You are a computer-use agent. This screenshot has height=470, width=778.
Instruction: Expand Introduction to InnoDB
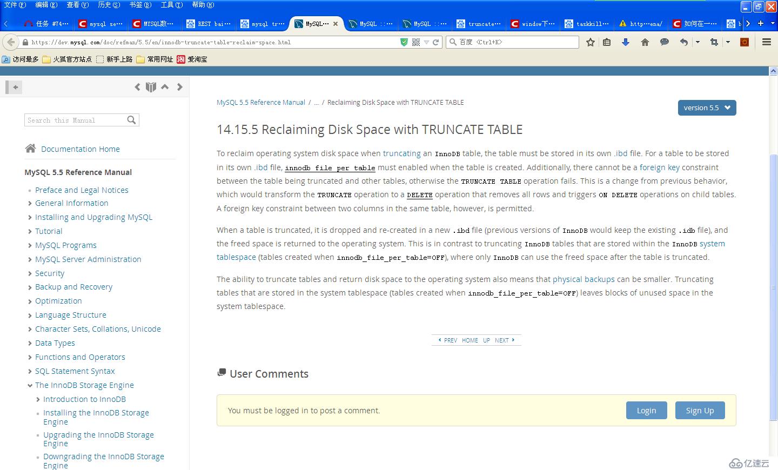pyautogui.click(x=38, y=399)
